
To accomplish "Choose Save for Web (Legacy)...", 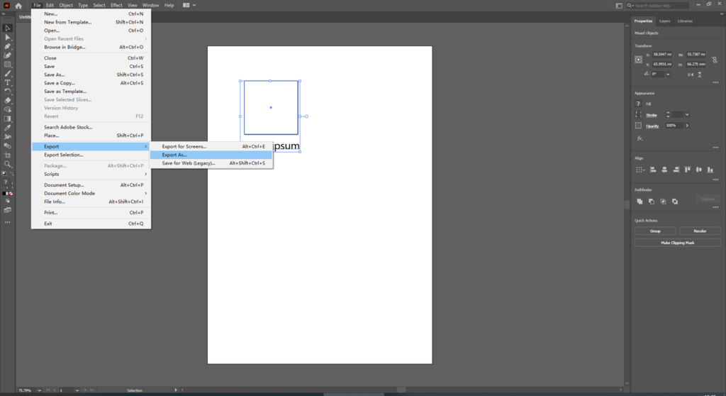I will 211,163.
